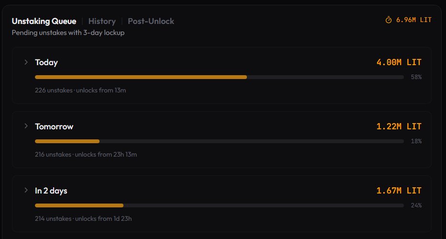Screen dimensions: 446x239
Task: Open the In 2 days row title
Action: point(51,191)
